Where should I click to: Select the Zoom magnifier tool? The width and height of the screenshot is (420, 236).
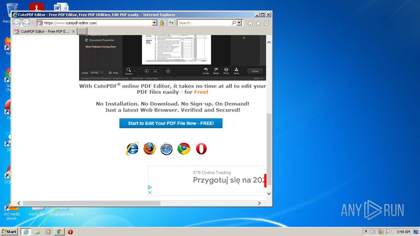click(x=129, y=71)
